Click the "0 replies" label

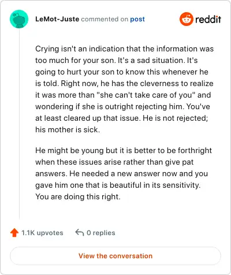pyautogui.click(x=101, y=233)
